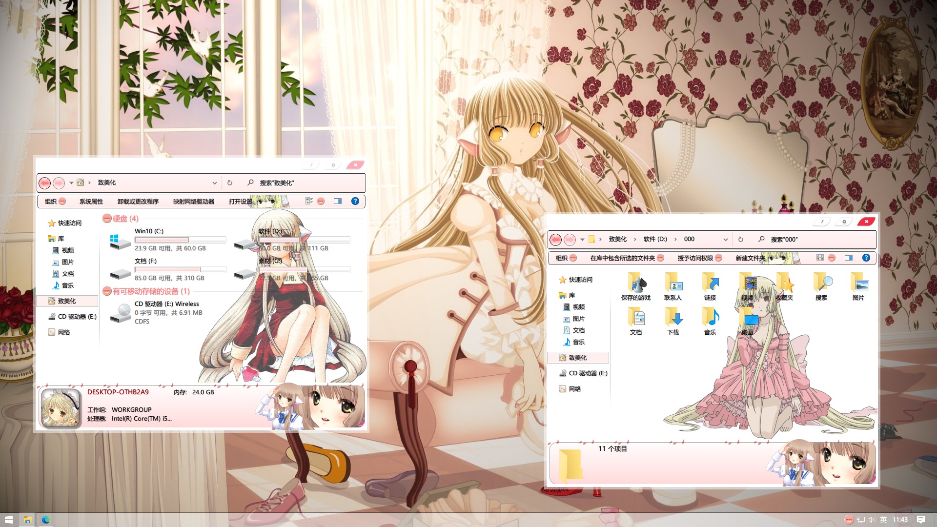Change view layout in 致美化 window
This screenshot has width=937, height=527.
(x=309, y=201)
